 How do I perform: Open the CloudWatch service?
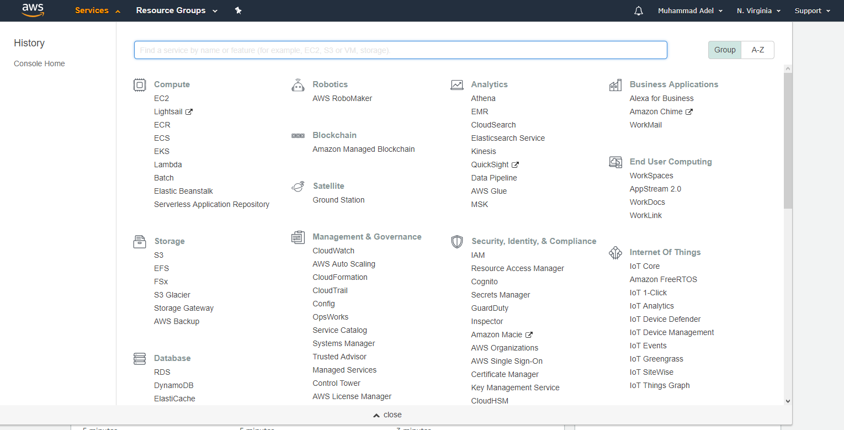(x=333, y=251)
